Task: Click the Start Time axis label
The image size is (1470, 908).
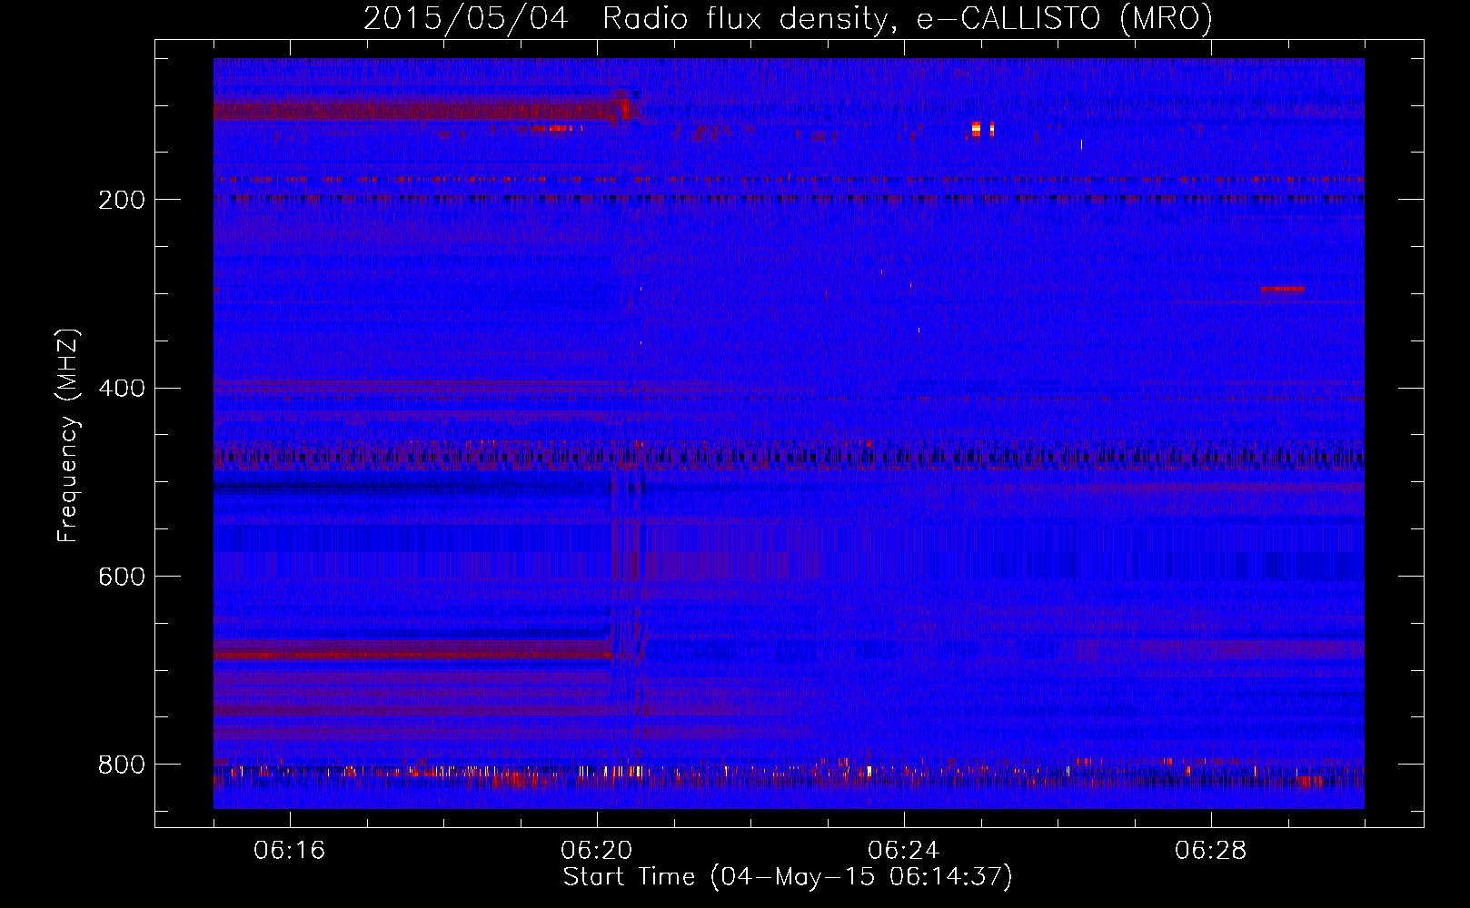Action: 788,877
